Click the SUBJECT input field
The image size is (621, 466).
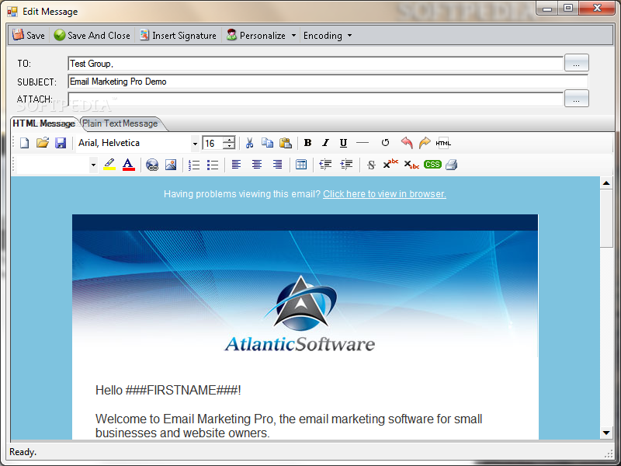click(x=328, y=82)
